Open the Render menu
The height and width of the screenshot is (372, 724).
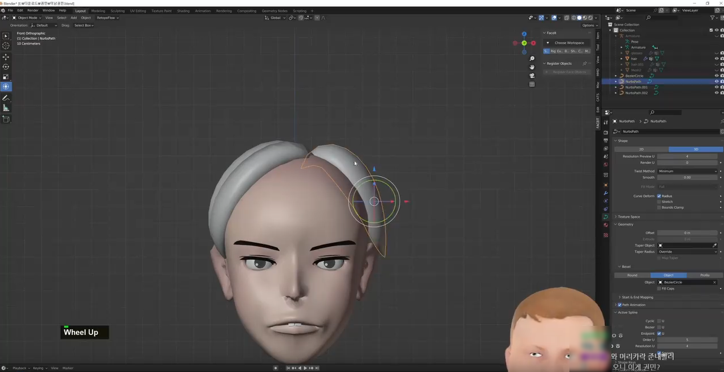pyautogui.click(x=33, y=10)
